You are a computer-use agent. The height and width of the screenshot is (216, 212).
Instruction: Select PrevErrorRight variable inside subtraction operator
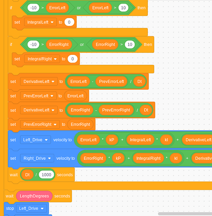point(116,110)
